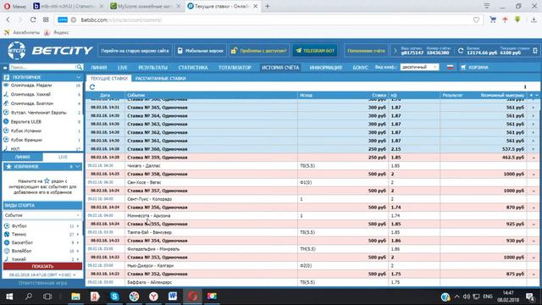Image resolution: width=542 pixels, height=305 pixels.
Task: Click the Betcity logo
Action: point(50,51)
